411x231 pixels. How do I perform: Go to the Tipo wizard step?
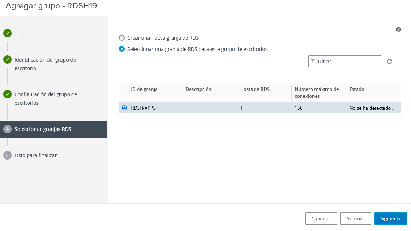[19, 34]
